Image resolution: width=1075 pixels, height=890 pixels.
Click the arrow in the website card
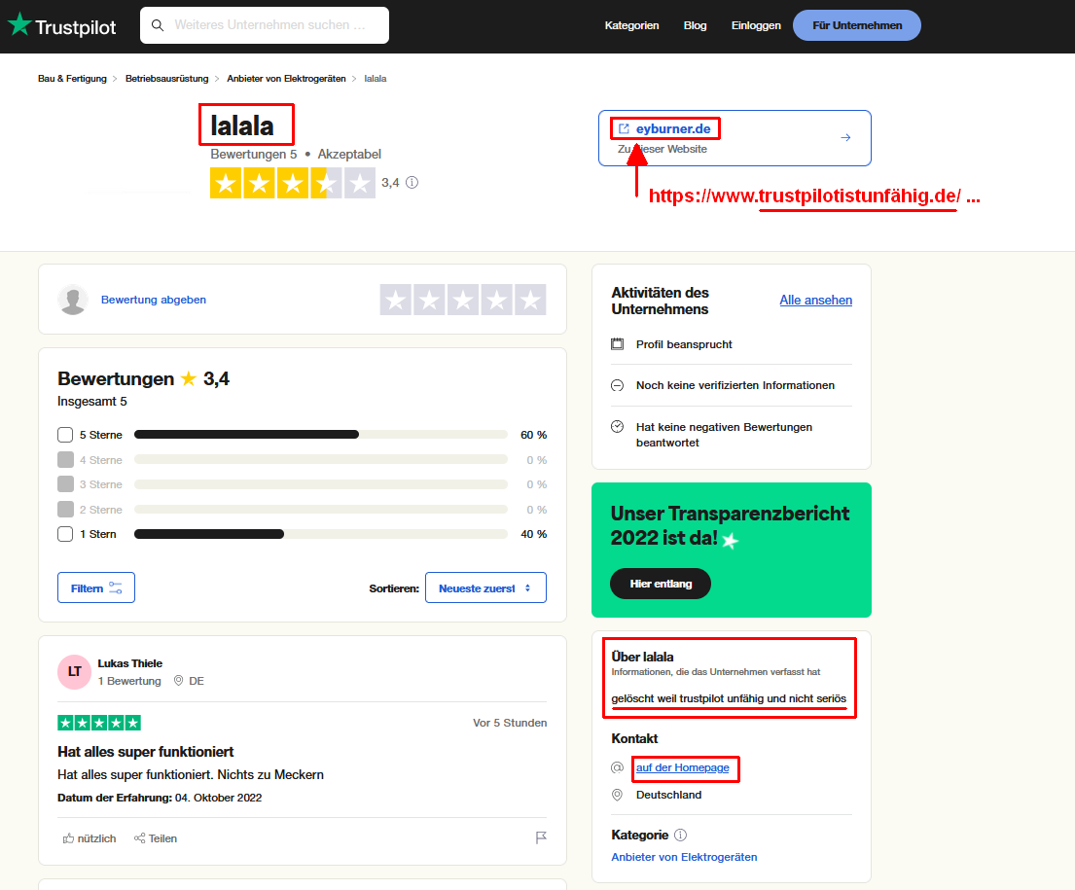(846, 138)
